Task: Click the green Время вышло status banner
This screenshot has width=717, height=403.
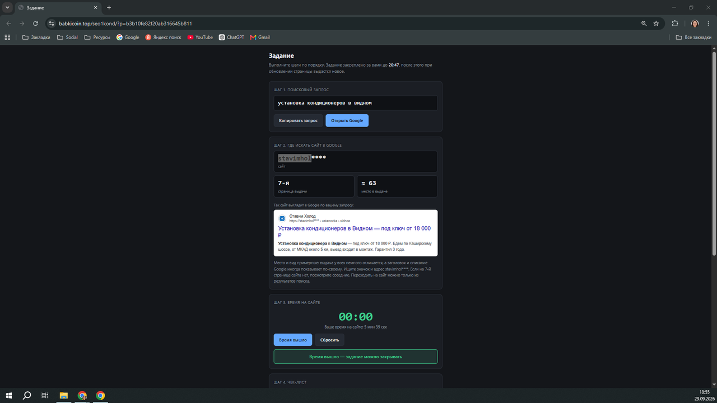Action: click(356, 357)
